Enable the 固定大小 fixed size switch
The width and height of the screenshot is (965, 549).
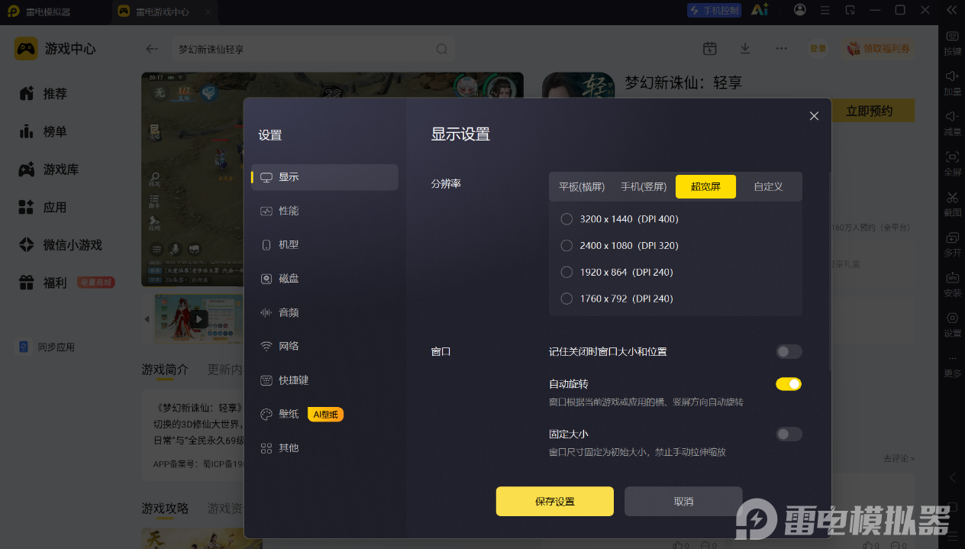pos(789,434)
